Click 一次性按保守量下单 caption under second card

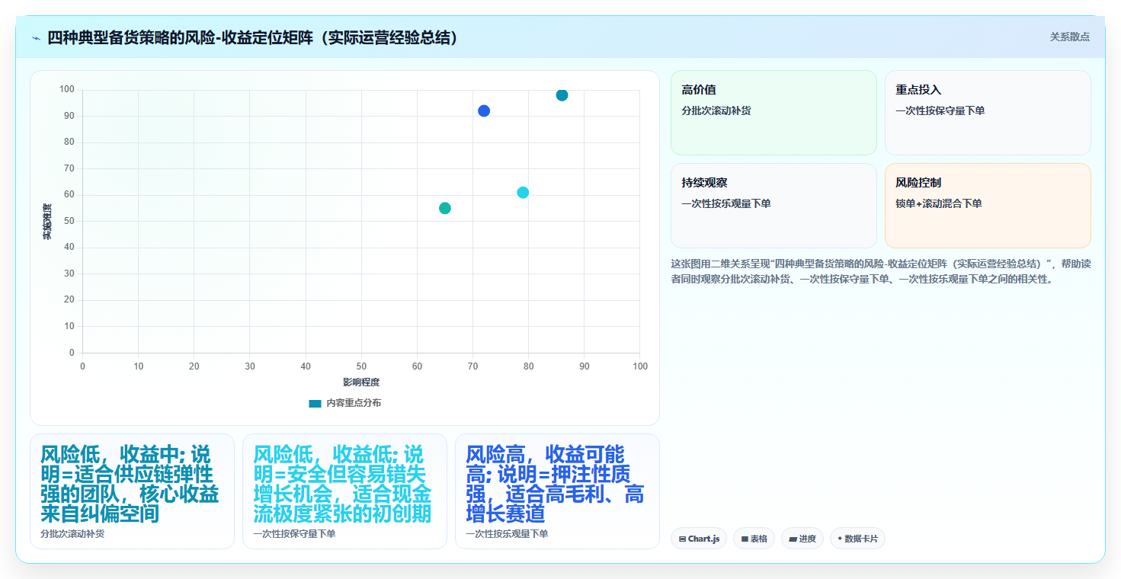tap(294, 534)
